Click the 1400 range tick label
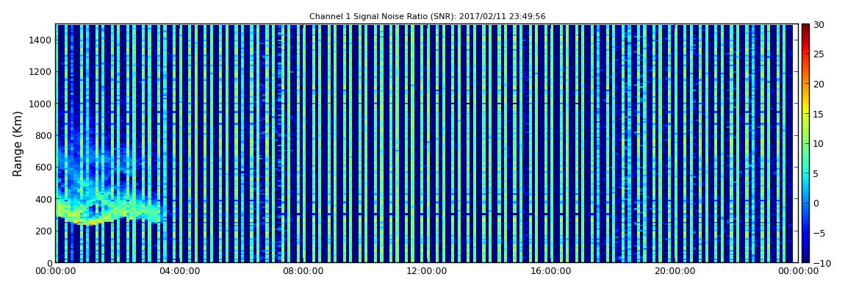Viewport: 845px width, 299px height. coord(41,40)
